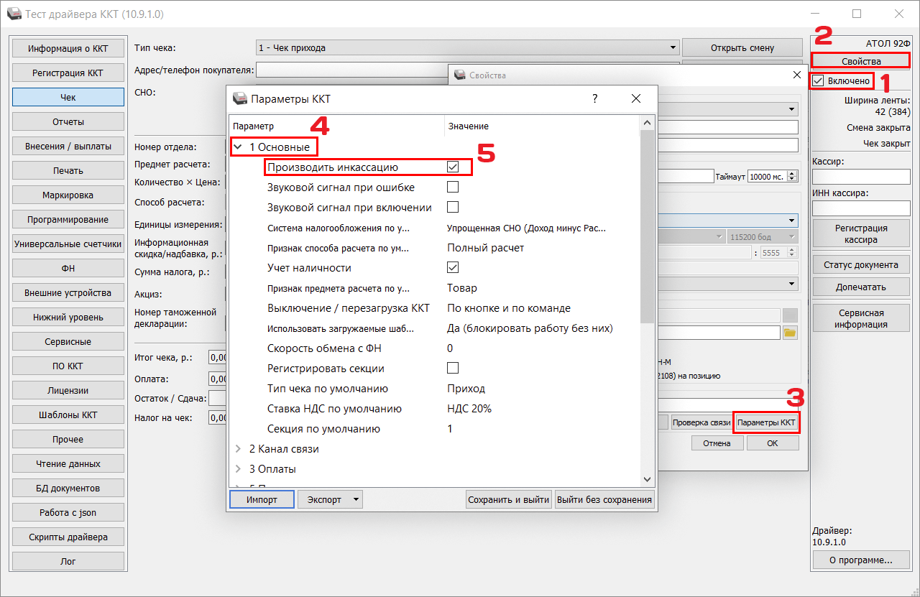Switch to Маркировка section
This screenshot has width=920, height=597.
pyautogui.click(x=68, y=195)
